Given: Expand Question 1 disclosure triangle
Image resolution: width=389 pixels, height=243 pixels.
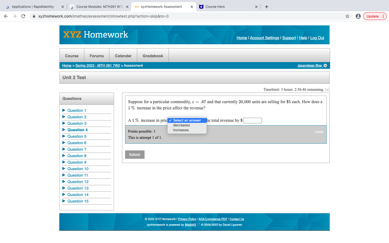Looking at the screenshot, I should (x=64, y=110).
